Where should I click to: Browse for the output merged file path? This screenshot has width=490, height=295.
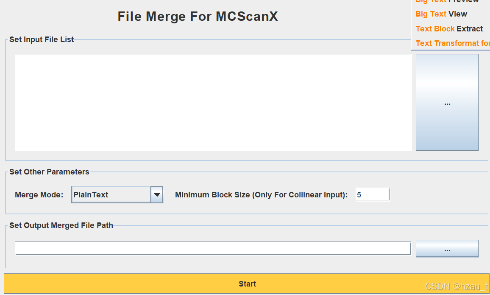[447, 248]
